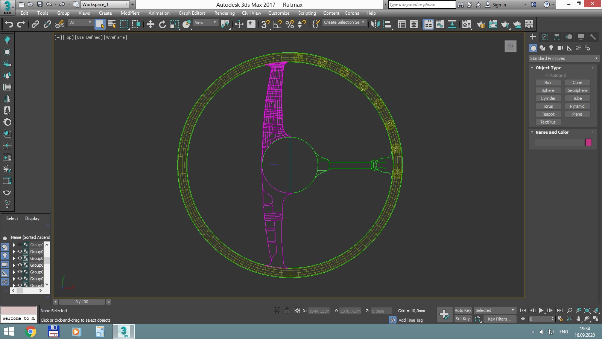The width and height of the screenshot is (602, 339).
Task: Open the pink object color swatch
Action: tap(588, 142)
